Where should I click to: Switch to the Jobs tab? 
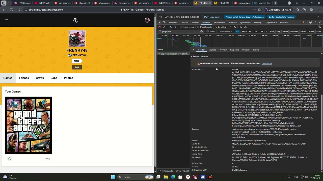(x=54, y=78)
